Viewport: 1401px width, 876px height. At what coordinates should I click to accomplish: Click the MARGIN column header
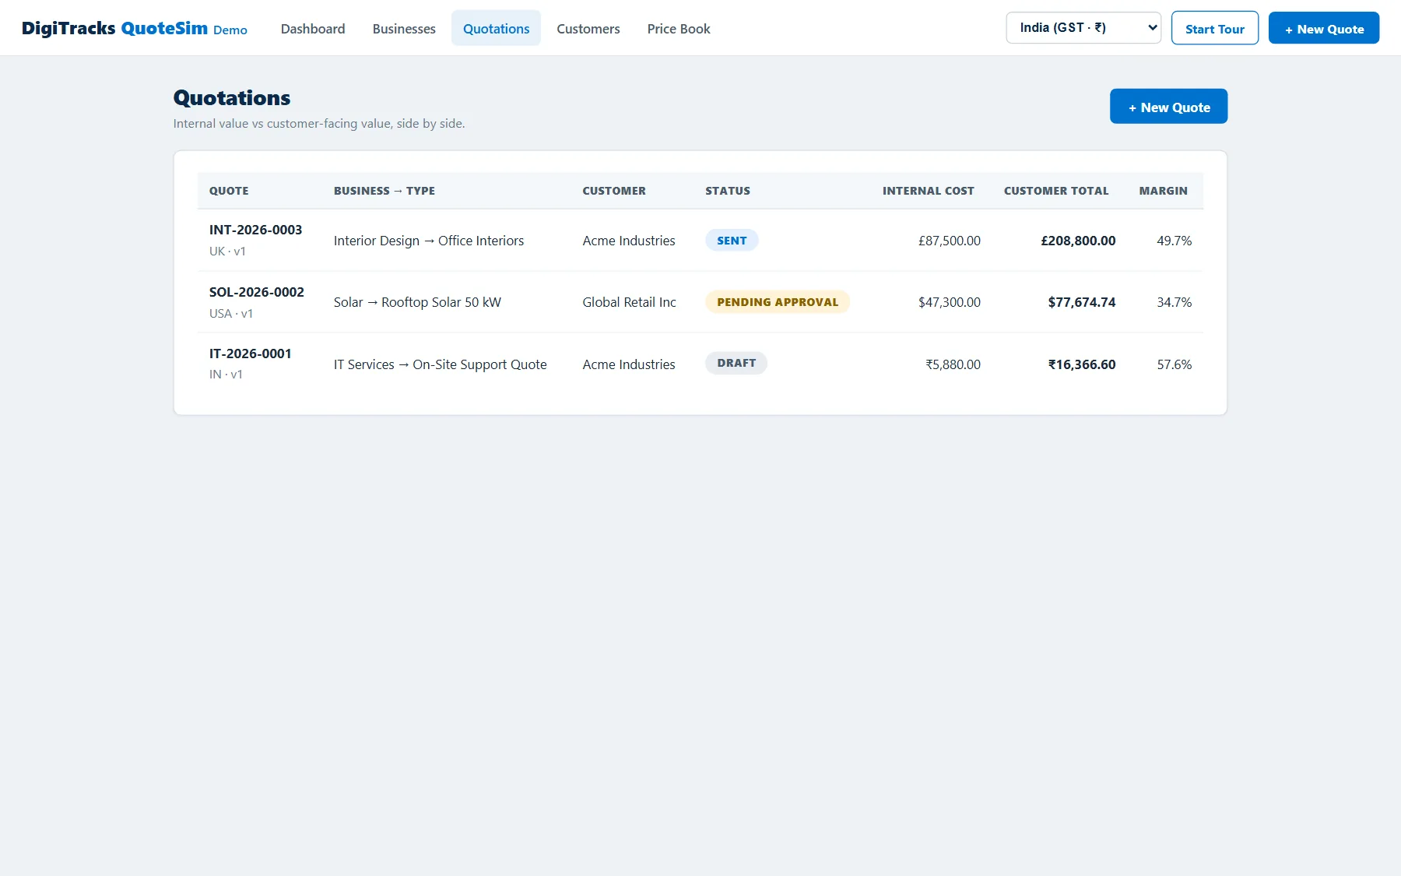(x=1164, y=191)
